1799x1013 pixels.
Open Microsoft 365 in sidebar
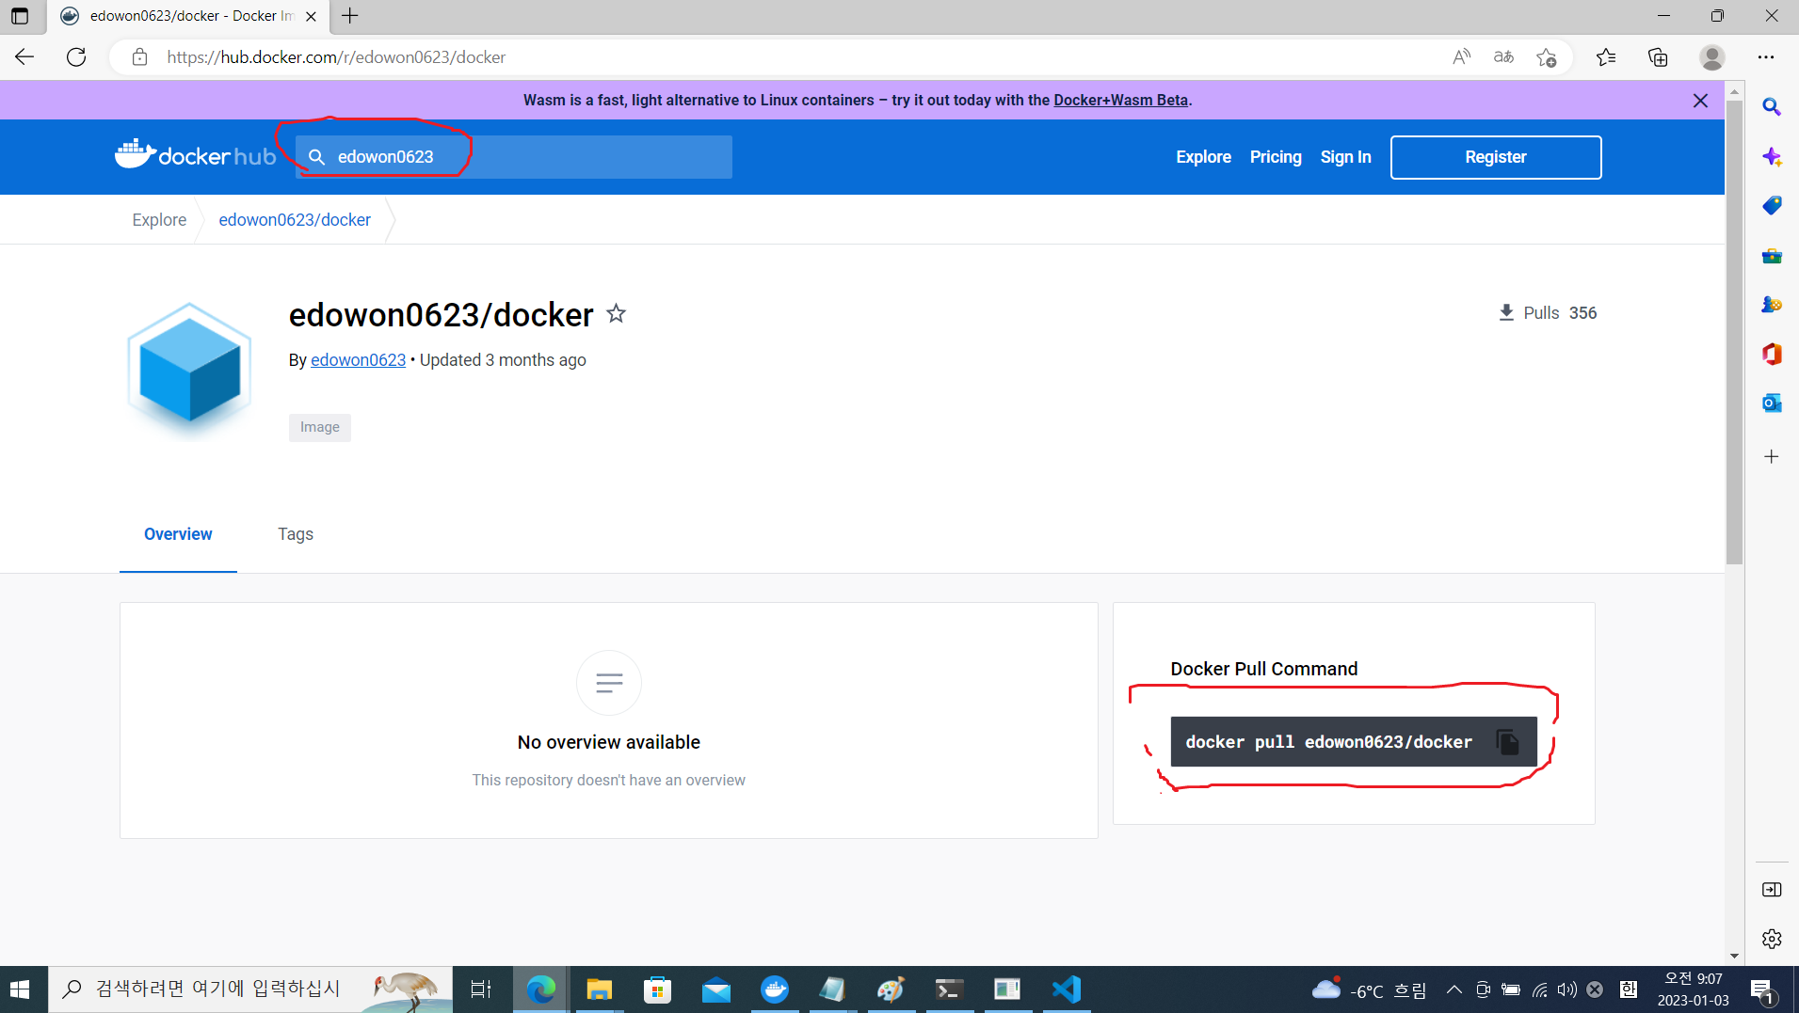coord(1772,354)
